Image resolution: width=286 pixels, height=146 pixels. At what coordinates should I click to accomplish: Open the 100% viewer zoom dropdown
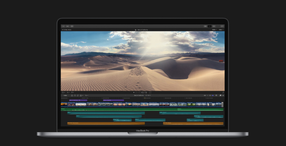(214, 30)
